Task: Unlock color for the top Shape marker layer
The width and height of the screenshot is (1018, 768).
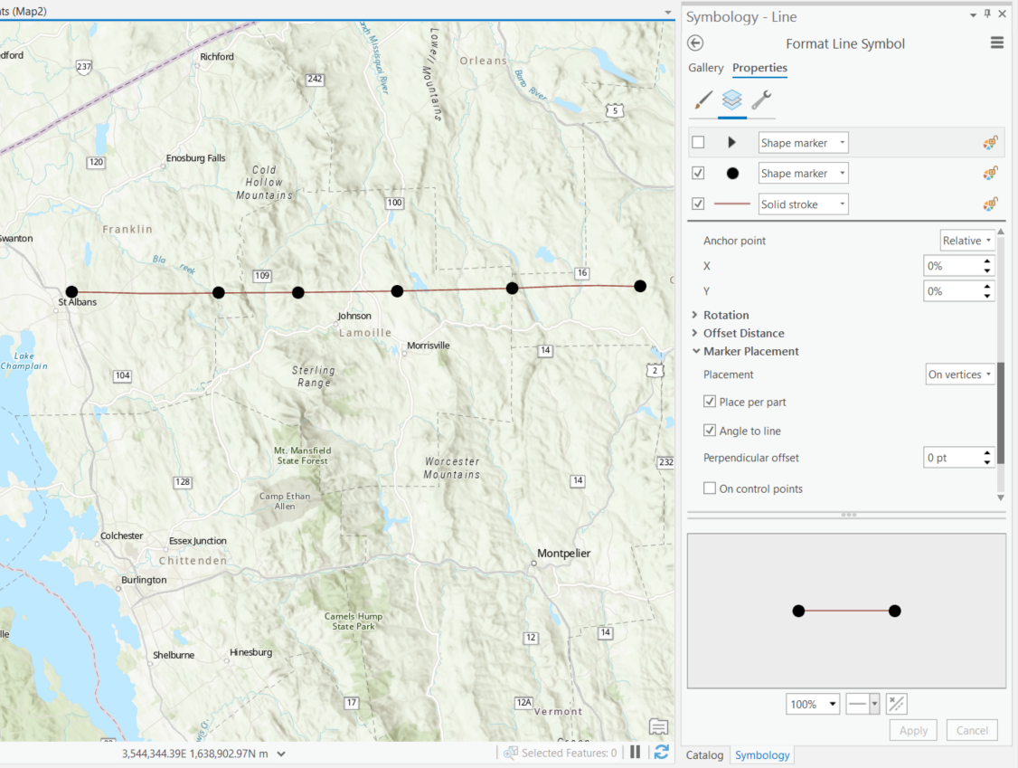Action: coord(990,142)
